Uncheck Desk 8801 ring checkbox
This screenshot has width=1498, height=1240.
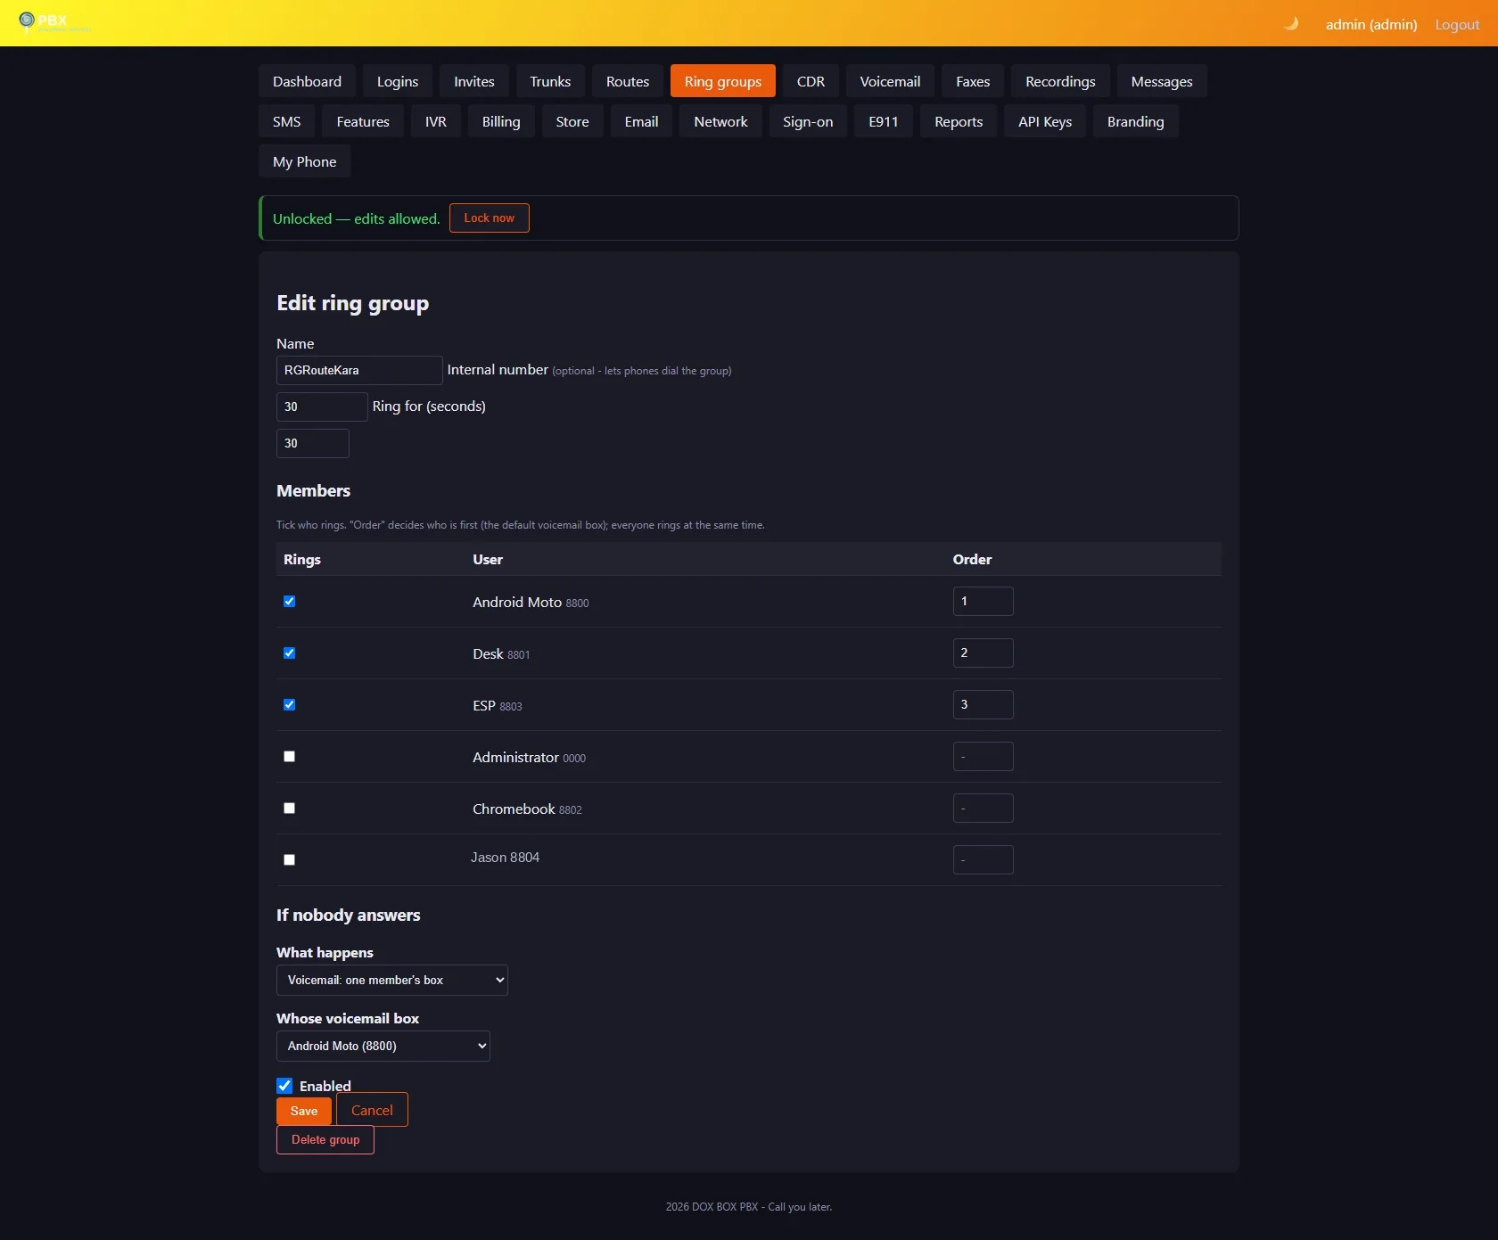click(289, 653)
